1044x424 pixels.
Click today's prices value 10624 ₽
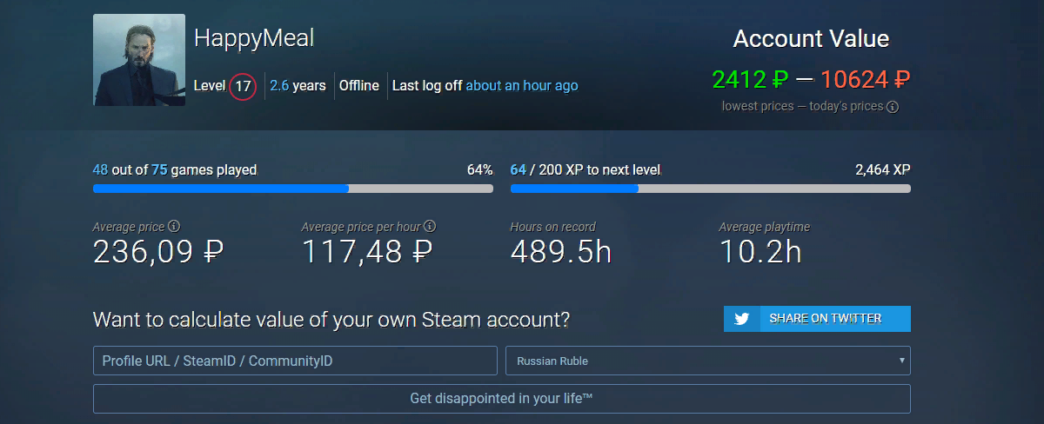click(866, 80)
